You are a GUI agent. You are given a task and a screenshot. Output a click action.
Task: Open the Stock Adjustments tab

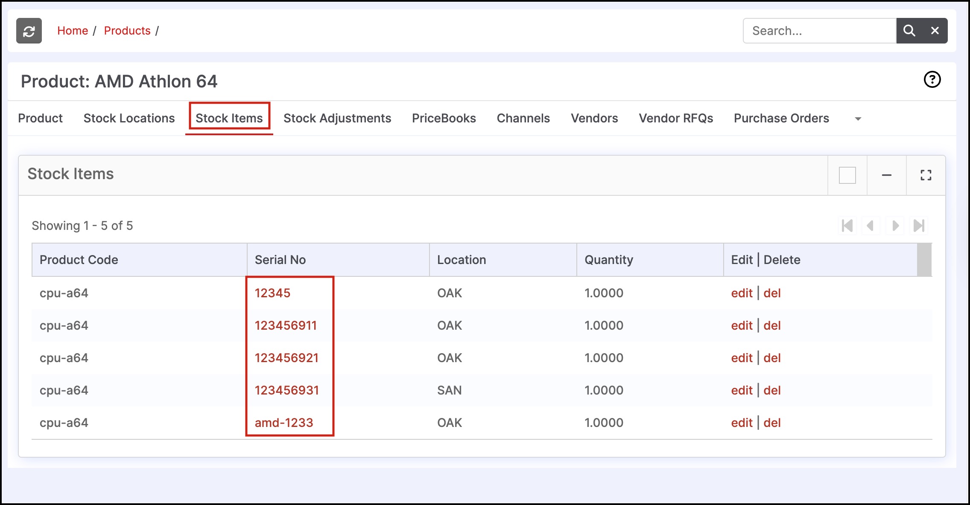coord(337,118)
